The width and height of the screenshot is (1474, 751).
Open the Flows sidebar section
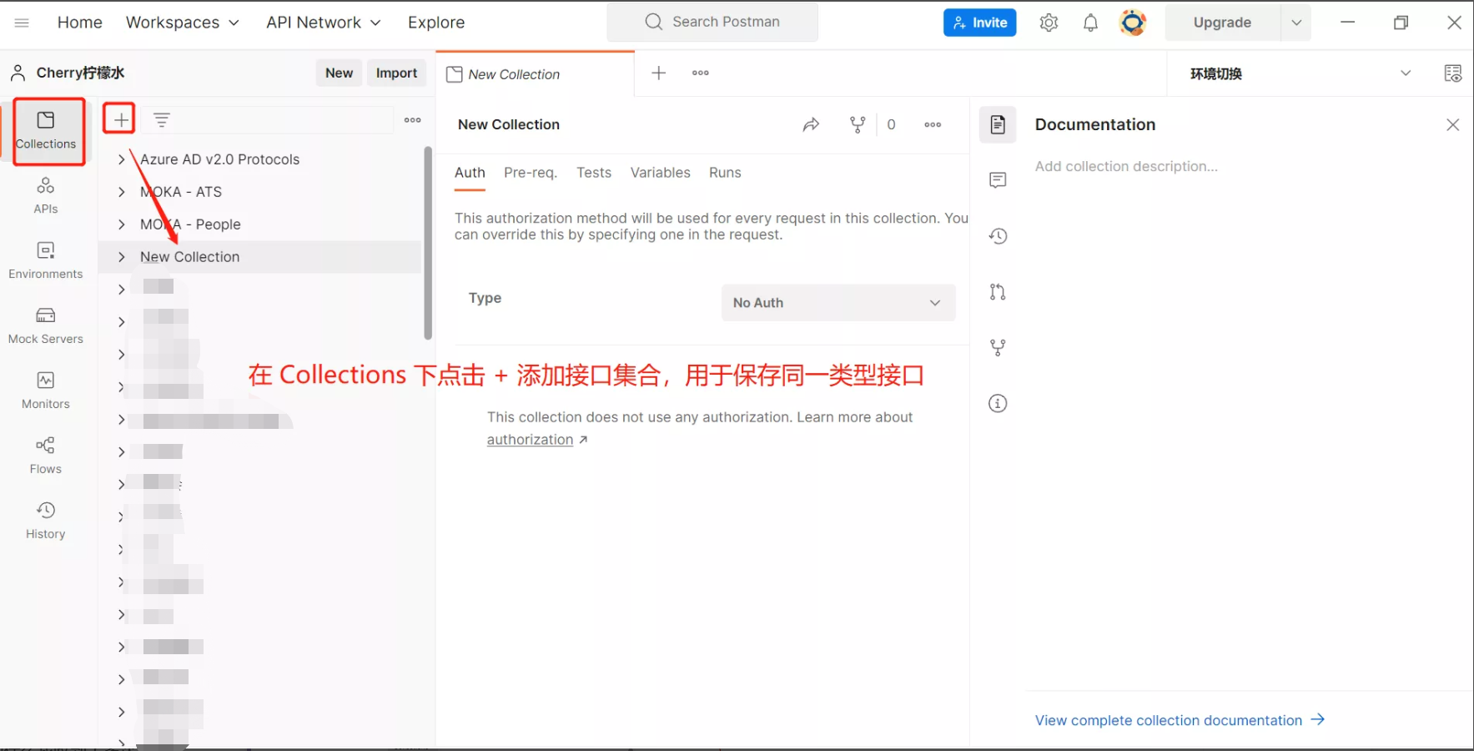(46, 456)
